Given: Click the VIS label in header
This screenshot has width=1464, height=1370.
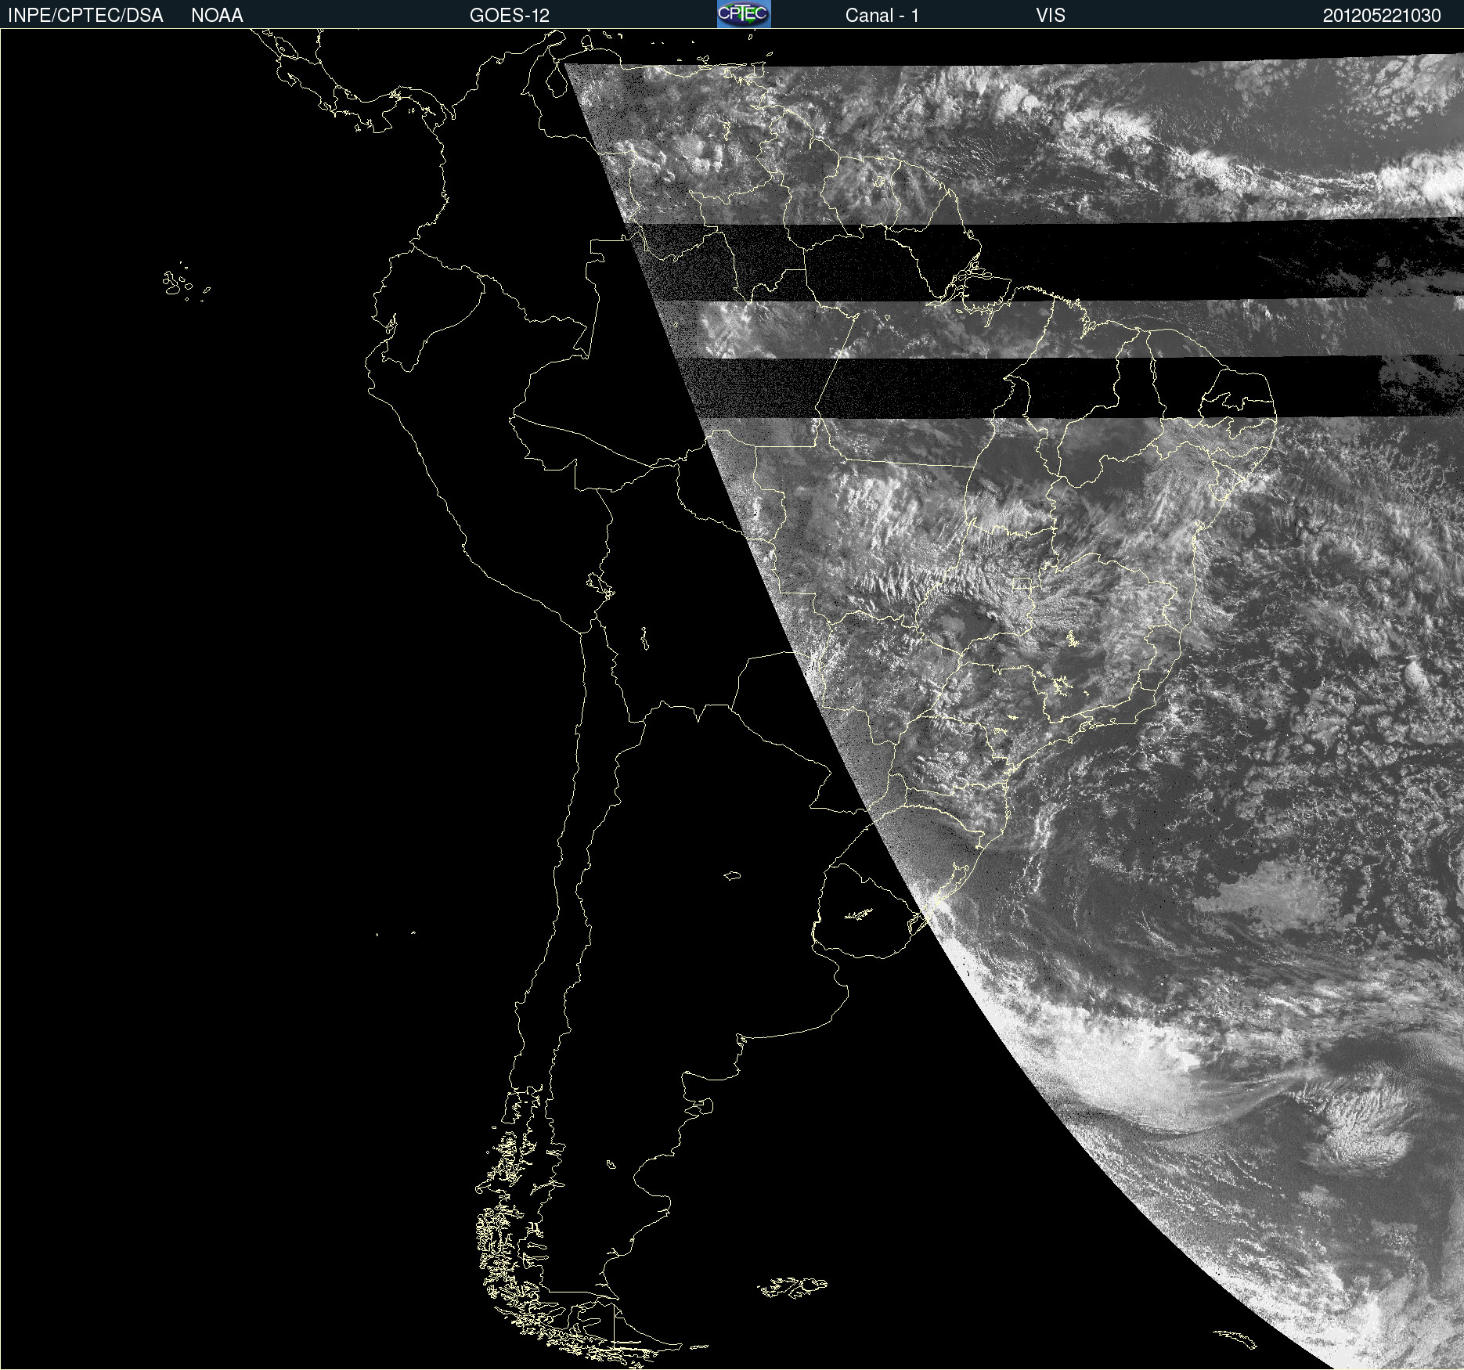Looking at the screenshot, I should 1051,16.
